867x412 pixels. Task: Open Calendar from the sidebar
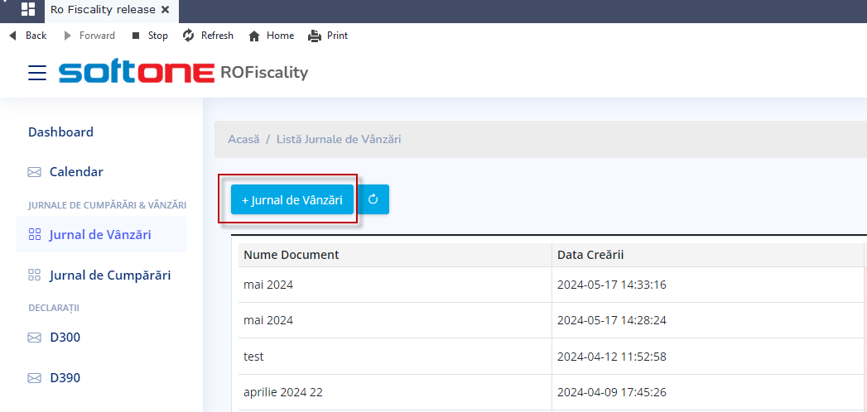(x=76, y=172)
